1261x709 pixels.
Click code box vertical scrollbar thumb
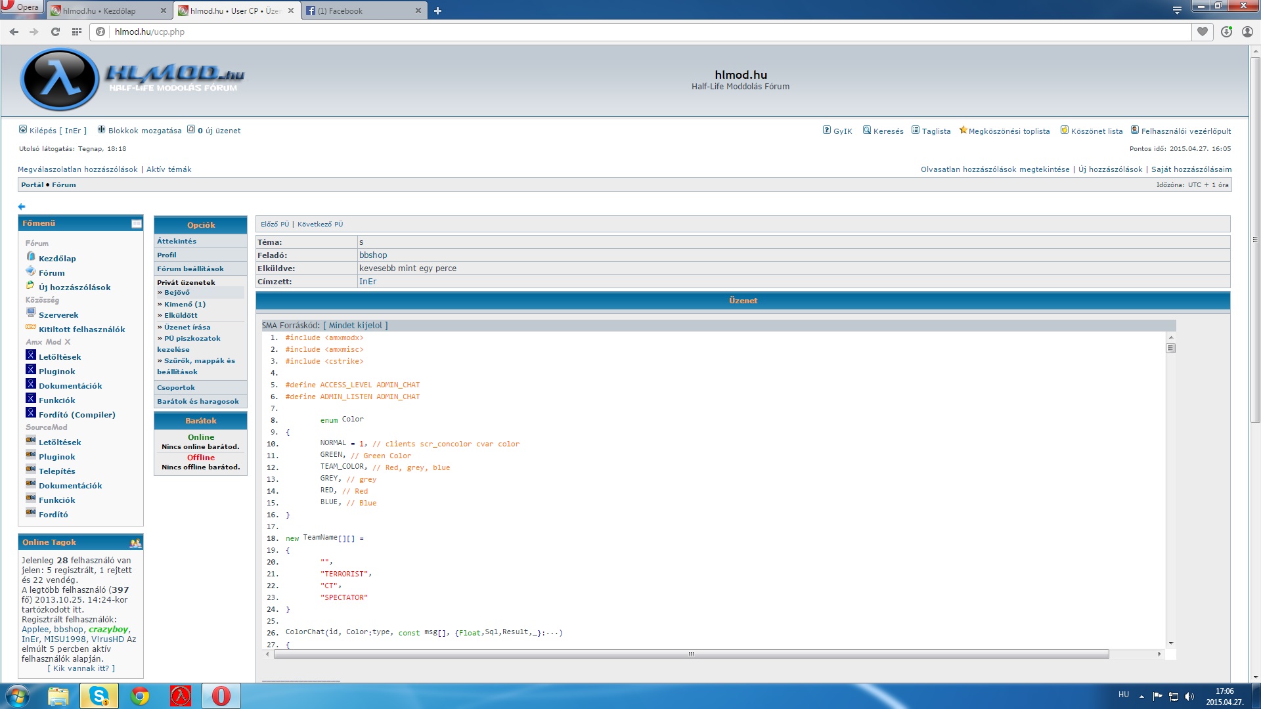pos(1170,348)
